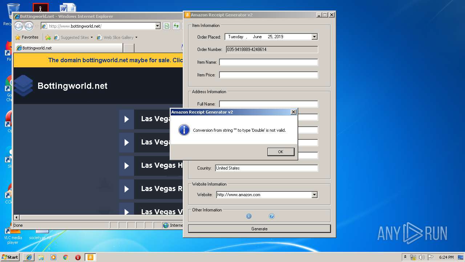Click the IE address bar URL
The height and width of the screenshot is (262, 465).
click(75, 26)
